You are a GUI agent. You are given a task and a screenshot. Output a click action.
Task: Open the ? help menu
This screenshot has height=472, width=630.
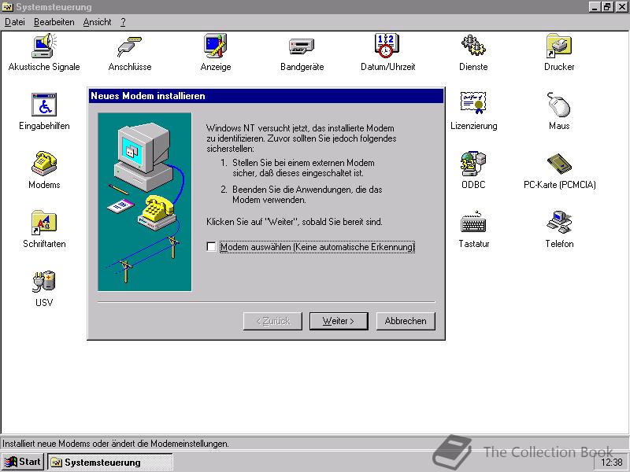click(123, 22)
